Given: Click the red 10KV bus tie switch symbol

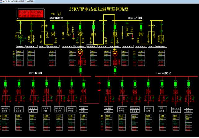Looking at the screenshot, I should pos(99,87).
